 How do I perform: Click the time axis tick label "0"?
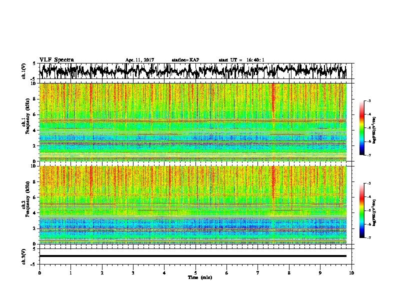click(x=39, y=273)
